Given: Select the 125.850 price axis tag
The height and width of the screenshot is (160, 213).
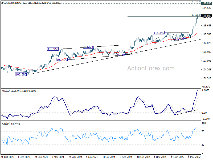Looking at the screenshot, I should pos(207,3).
